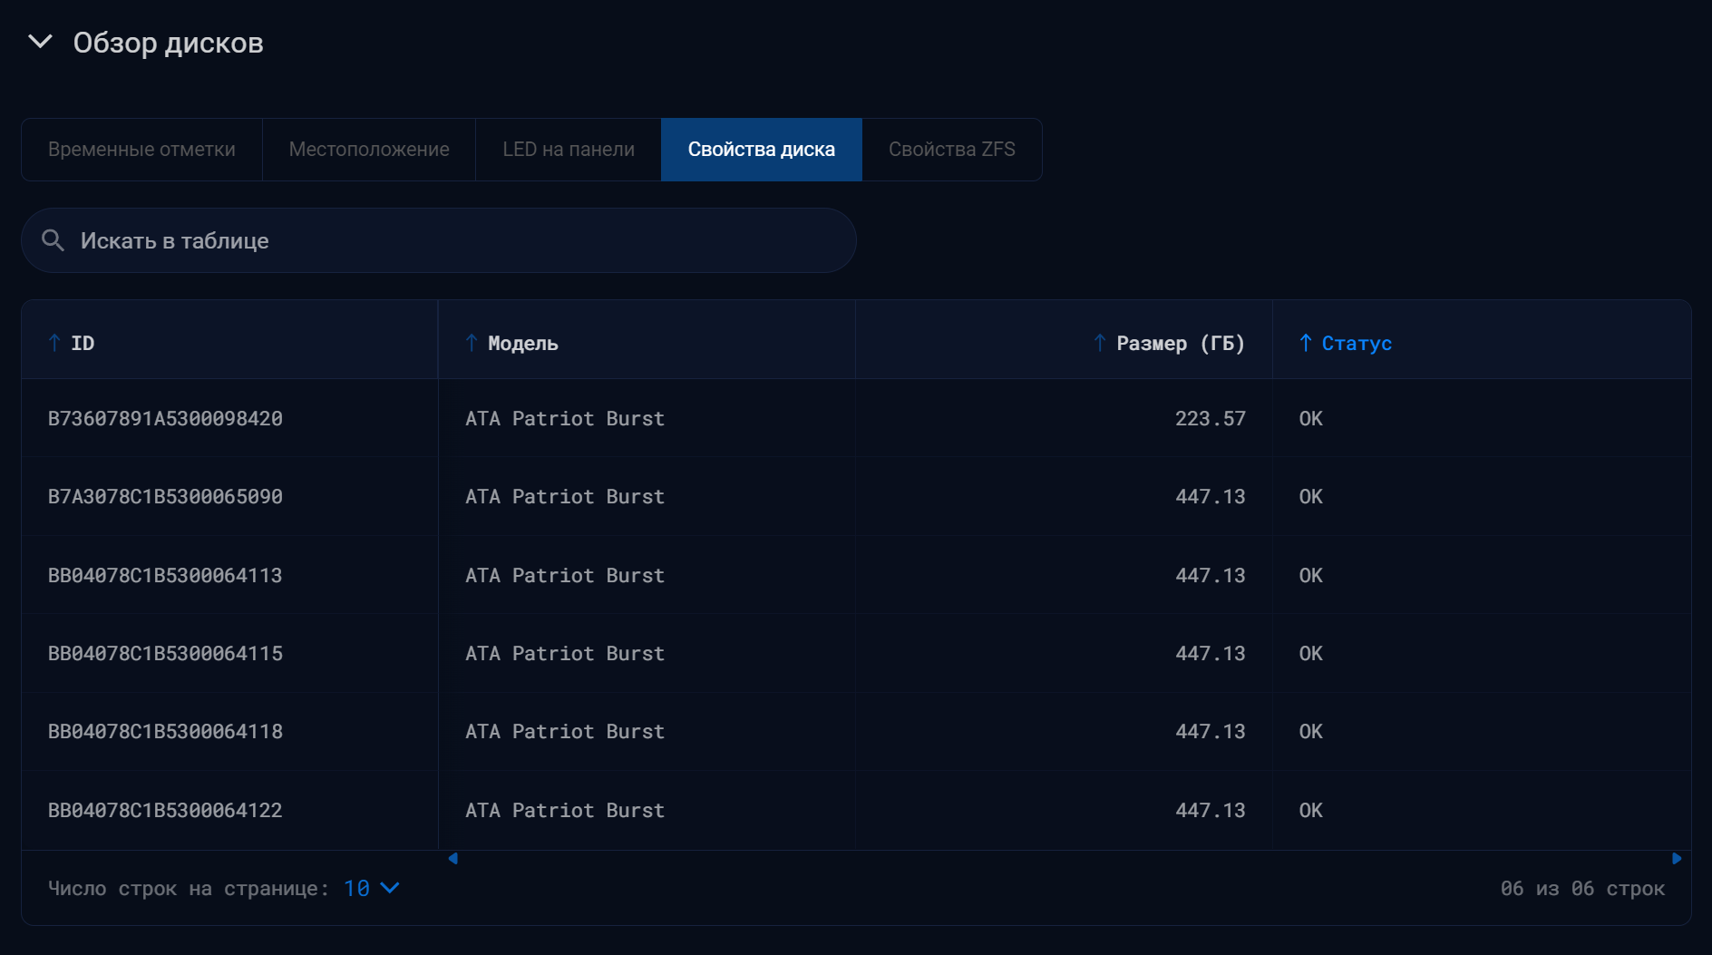Click the 06 из 06 строк counter
Viewport: 1712px width, 955px height.
[1582, 888]
